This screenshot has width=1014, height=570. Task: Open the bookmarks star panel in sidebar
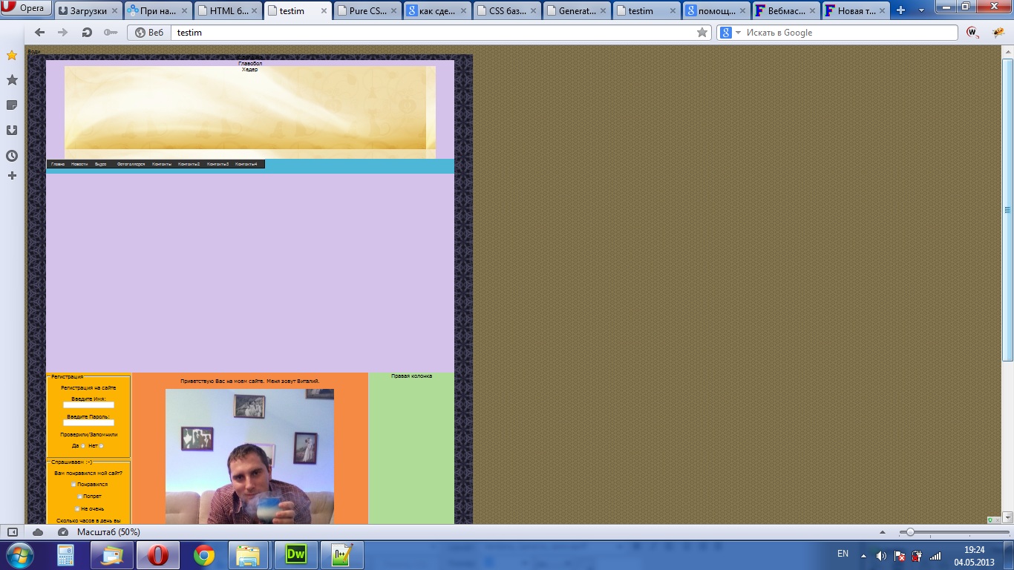12,56
